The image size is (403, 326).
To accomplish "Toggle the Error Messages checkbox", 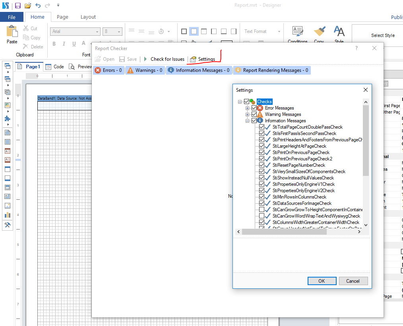I will tap(254, 108).
